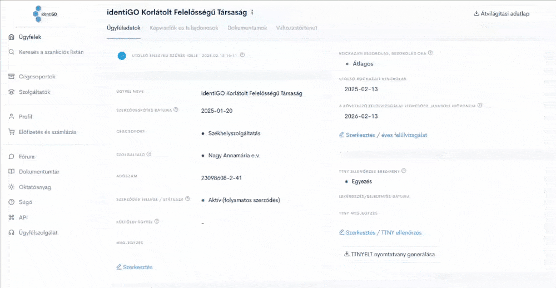Click help icon beside Külföldi ügyfél
This screenshot has width=556, height=288.
point(157,221)
